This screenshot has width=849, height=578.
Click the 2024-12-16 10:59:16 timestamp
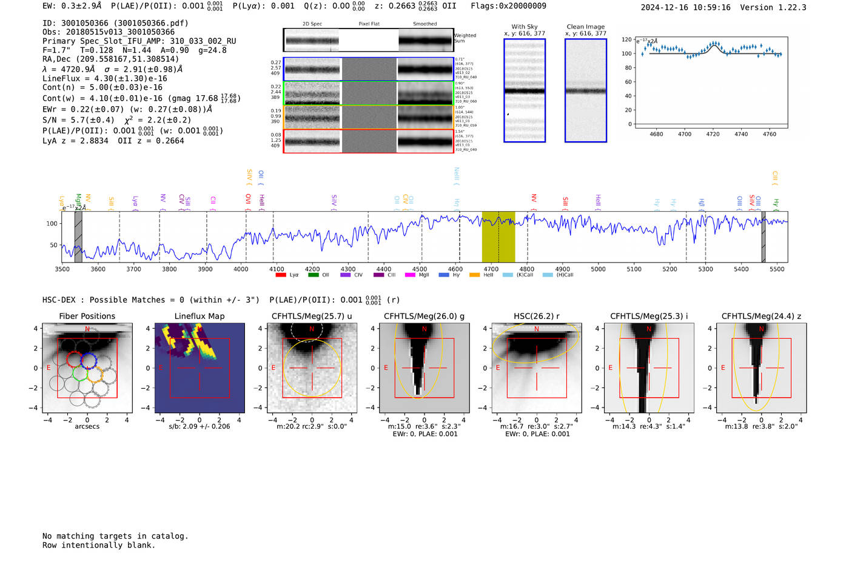685,7
